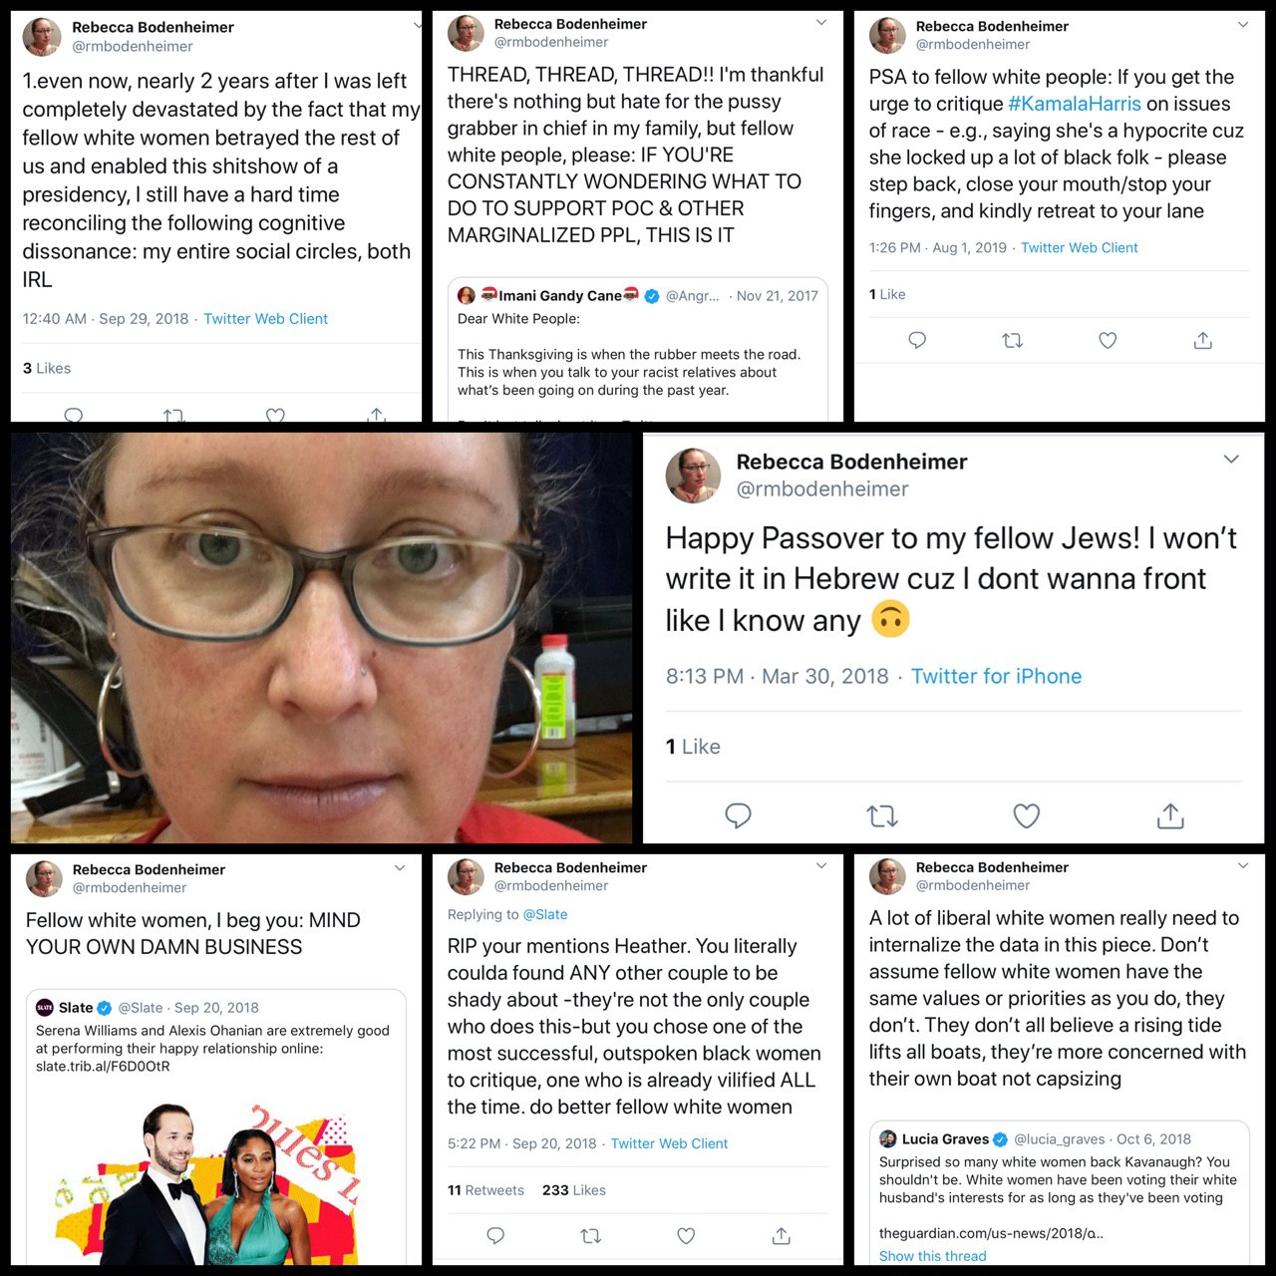Open the @Slate reply mention link
This screenshot has height=1276, width=1276.
coord(545,914)
